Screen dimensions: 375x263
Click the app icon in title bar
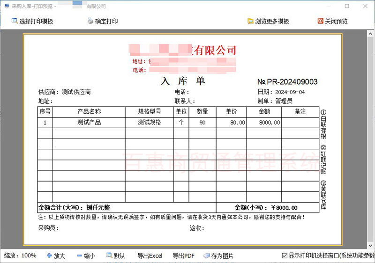click(x=7, y=6)
